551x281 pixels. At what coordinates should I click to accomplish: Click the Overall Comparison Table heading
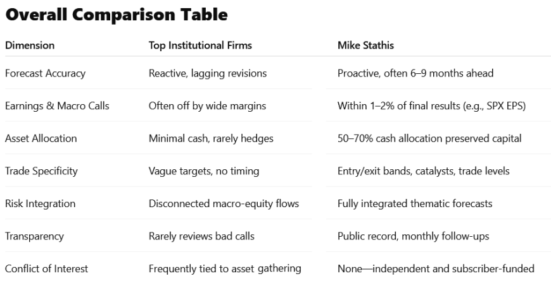[x=116, y=15]
